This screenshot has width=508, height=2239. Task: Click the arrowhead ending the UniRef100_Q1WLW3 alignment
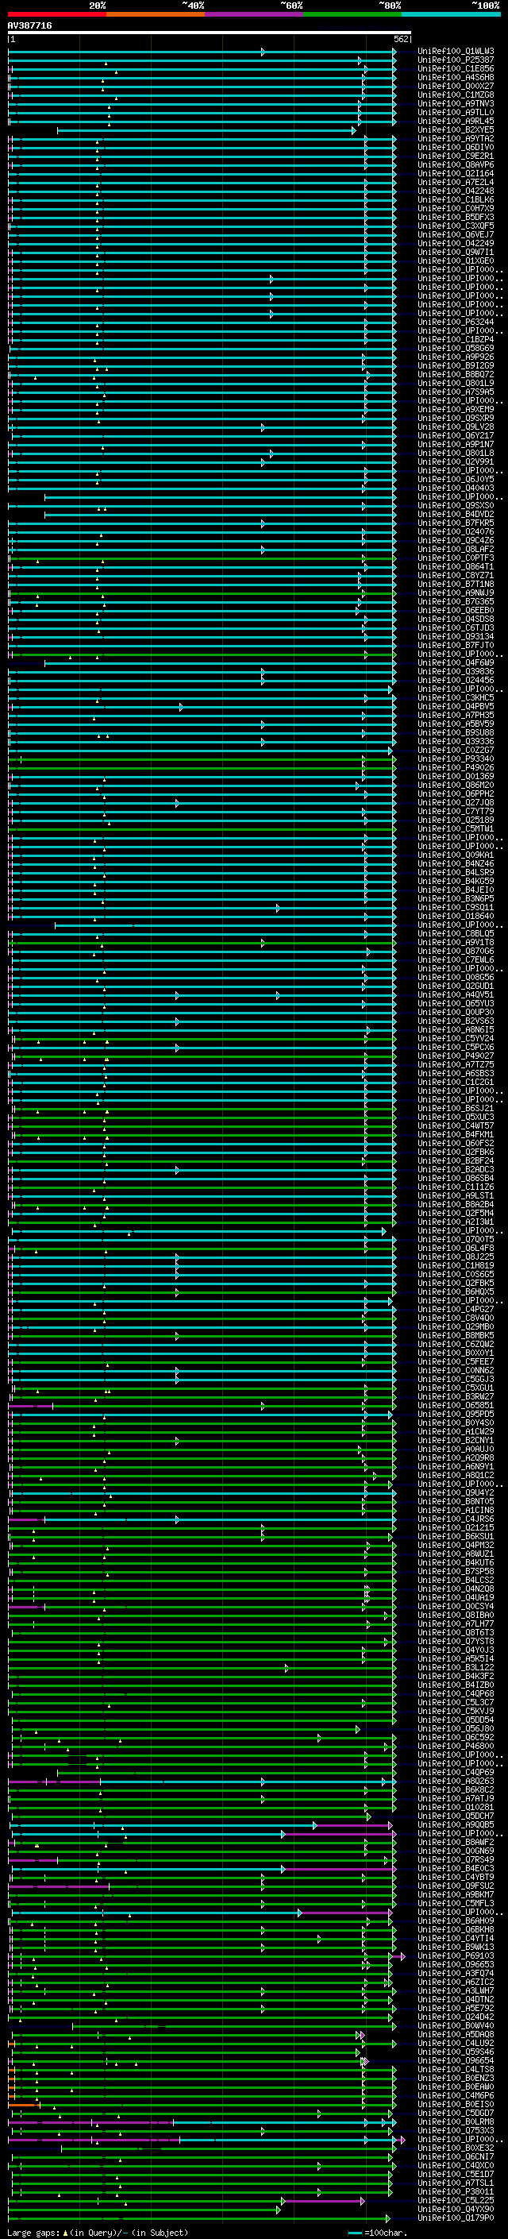point(394,52)
